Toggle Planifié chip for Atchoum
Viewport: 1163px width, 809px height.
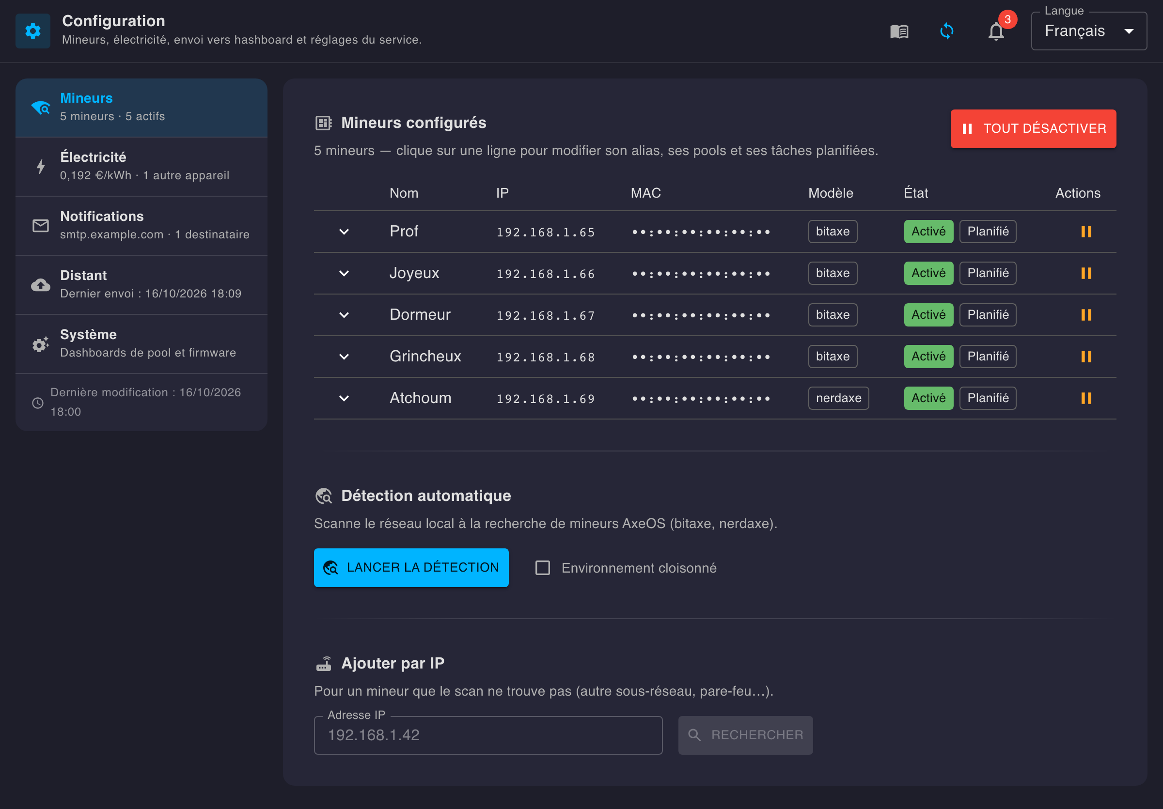[x=988, y=398]
